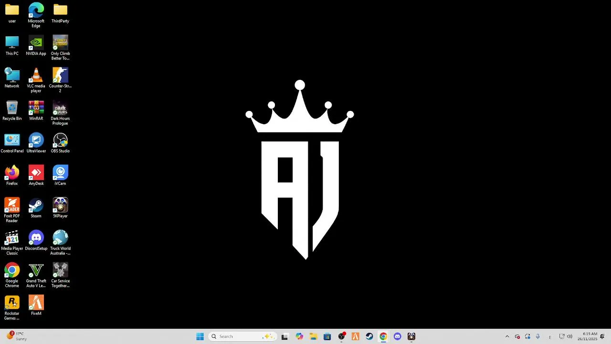Open clock and date showing 6:15 AM
The width and height of the screenshot is (611, 344).
click(587, 336)
